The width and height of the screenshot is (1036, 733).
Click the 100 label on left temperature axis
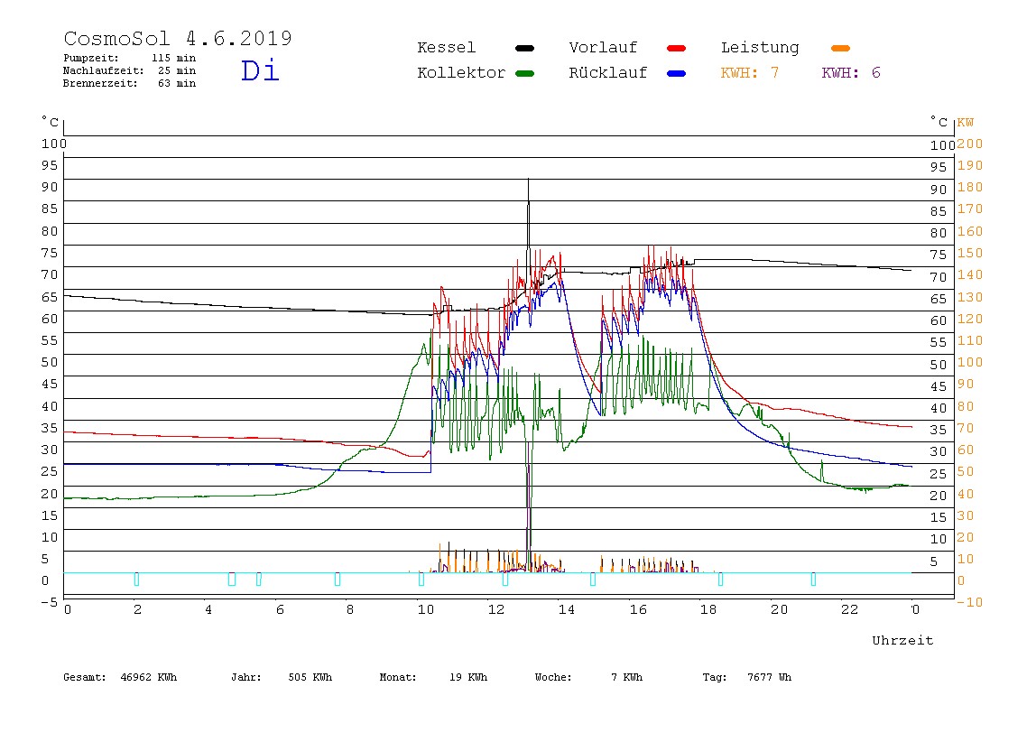pyautogui.click(x=54, y=144)
